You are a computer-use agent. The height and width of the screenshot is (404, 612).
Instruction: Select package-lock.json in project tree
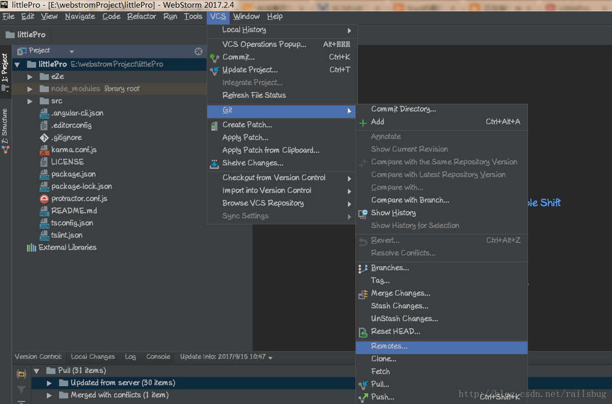point(81,186)
